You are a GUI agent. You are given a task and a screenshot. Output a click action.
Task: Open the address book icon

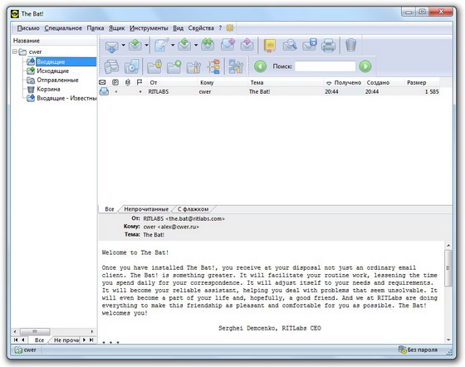[270, 46]
